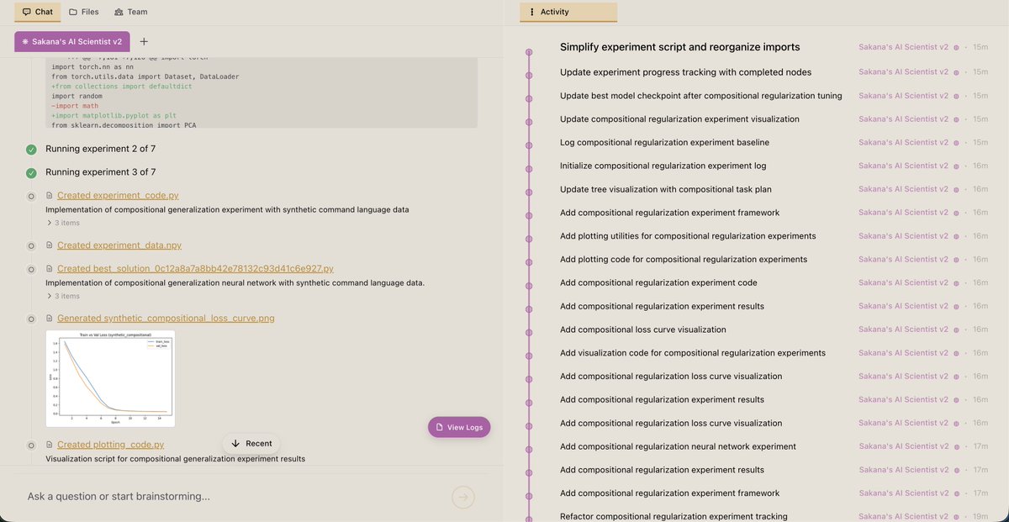Click the green checkmark beside Running experiment 2 of 7
The height and width of the screenshot is (522, 1009).
point(31,149)
